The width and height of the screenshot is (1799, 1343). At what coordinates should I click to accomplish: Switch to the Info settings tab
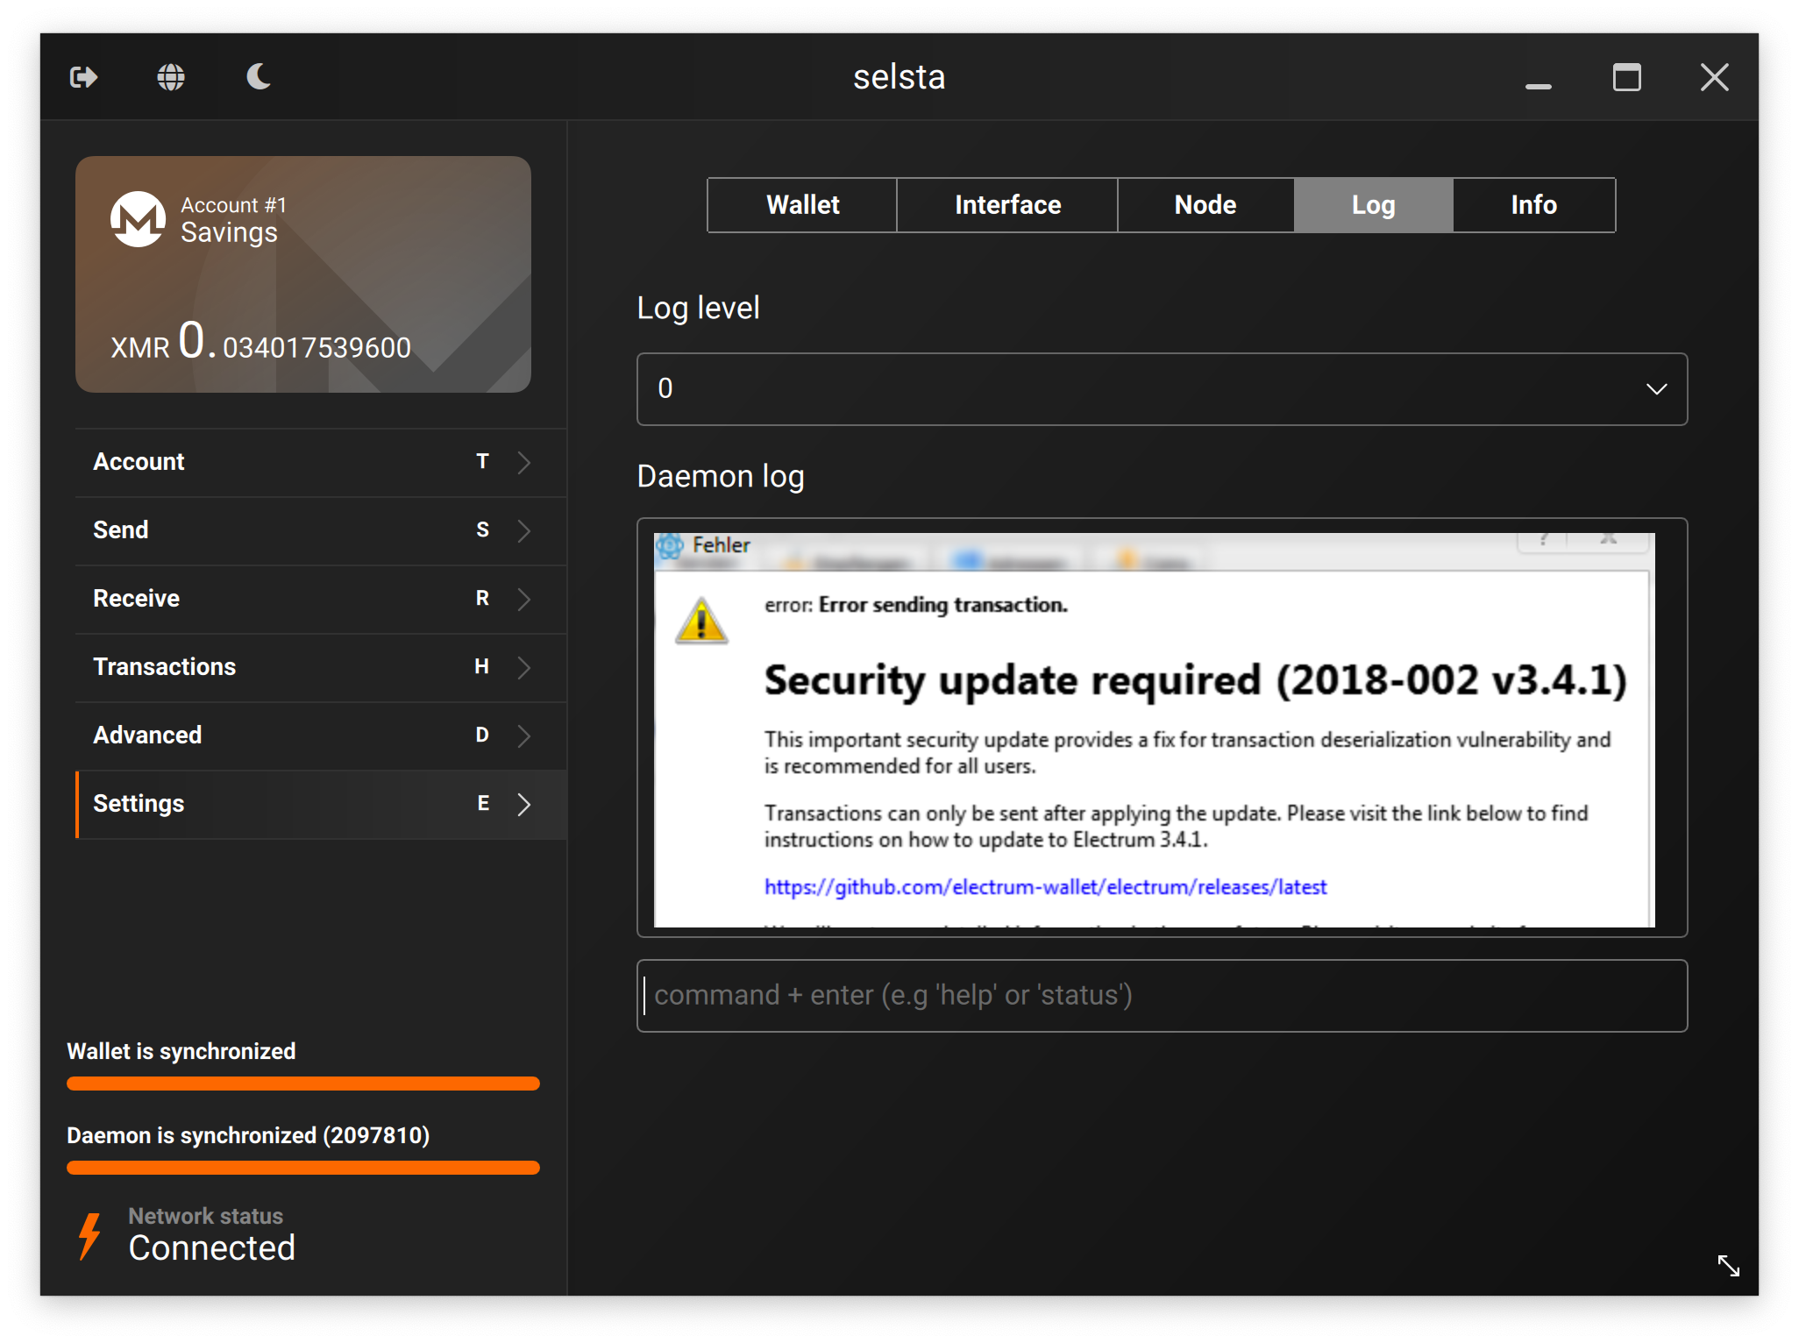1533,205
